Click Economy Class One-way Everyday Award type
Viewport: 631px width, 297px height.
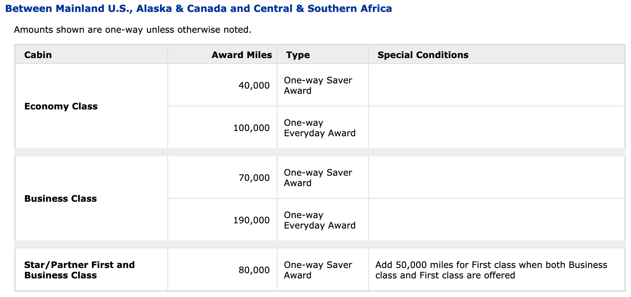click(319, 128)
